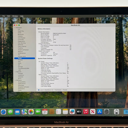Open Photos app in dock
128x128 pixels.
31,112
